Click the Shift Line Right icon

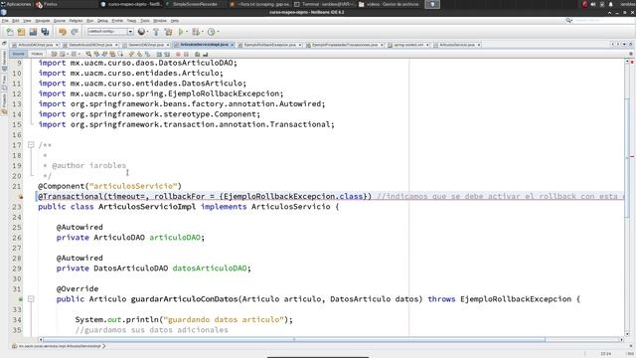click(167, 54)
